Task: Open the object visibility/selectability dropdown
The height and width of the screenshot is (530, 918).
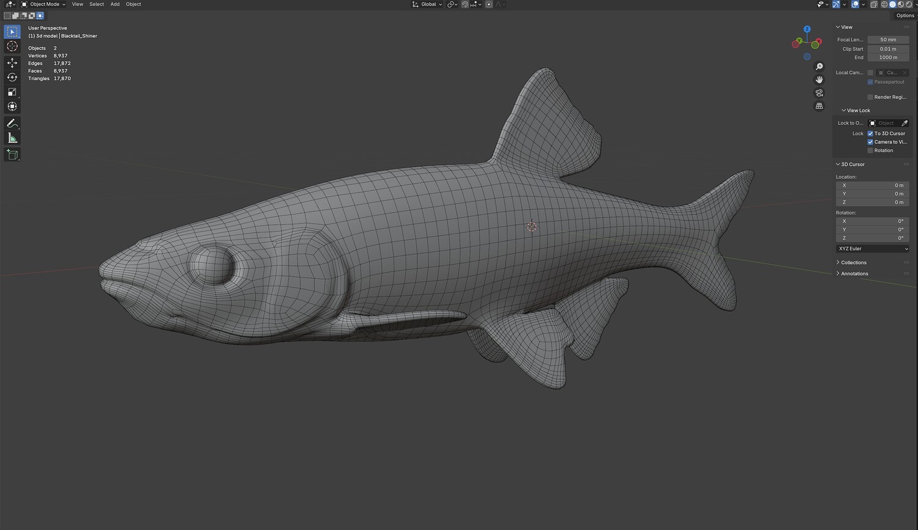Action: (x=822, y=4)
